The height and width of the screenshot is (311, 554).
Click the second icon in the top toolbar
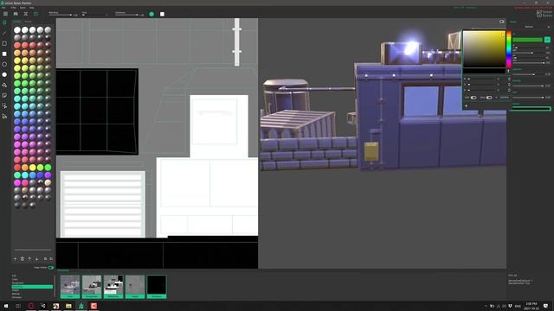pyautogui.click(x=16, y=14)
